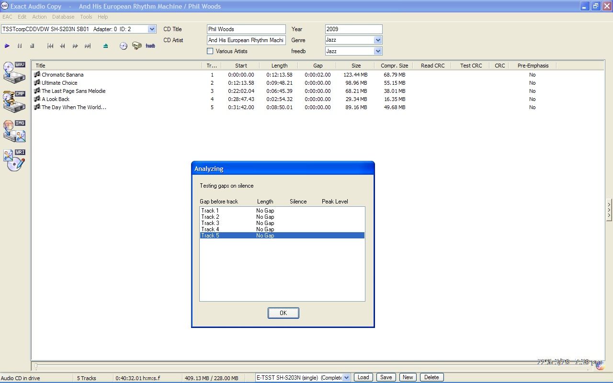Image resolution: width=613 pixels, height=383 pixels.
Task: Click the WRI write CD icon
Action: pyautogui.click(x=14, y=160)
